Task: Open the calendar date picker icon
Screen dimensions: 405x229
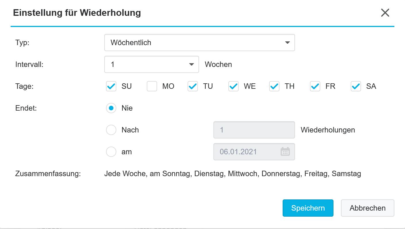Action: coord(285,152)
